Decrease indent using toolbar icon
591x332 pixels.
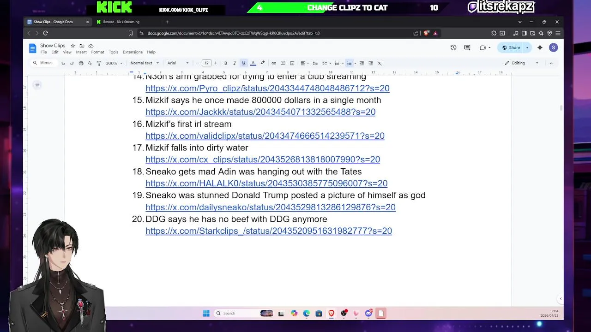(362, 63)
